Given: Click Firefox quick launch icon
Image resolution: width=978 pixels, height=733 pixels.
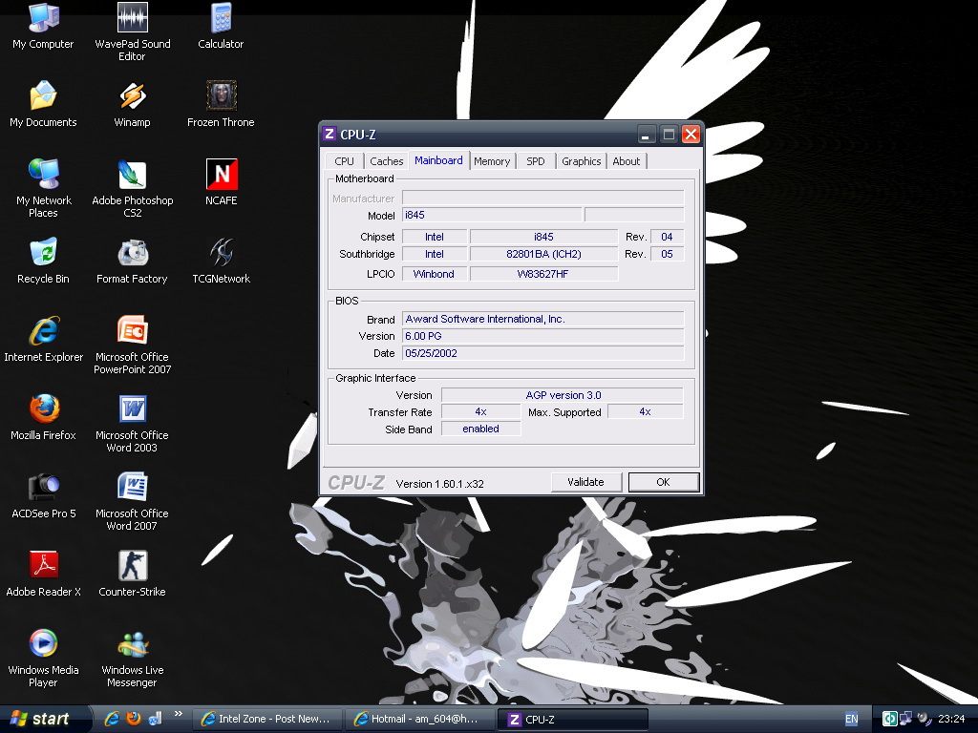Looking at the screenshot, I should (133, 719).
